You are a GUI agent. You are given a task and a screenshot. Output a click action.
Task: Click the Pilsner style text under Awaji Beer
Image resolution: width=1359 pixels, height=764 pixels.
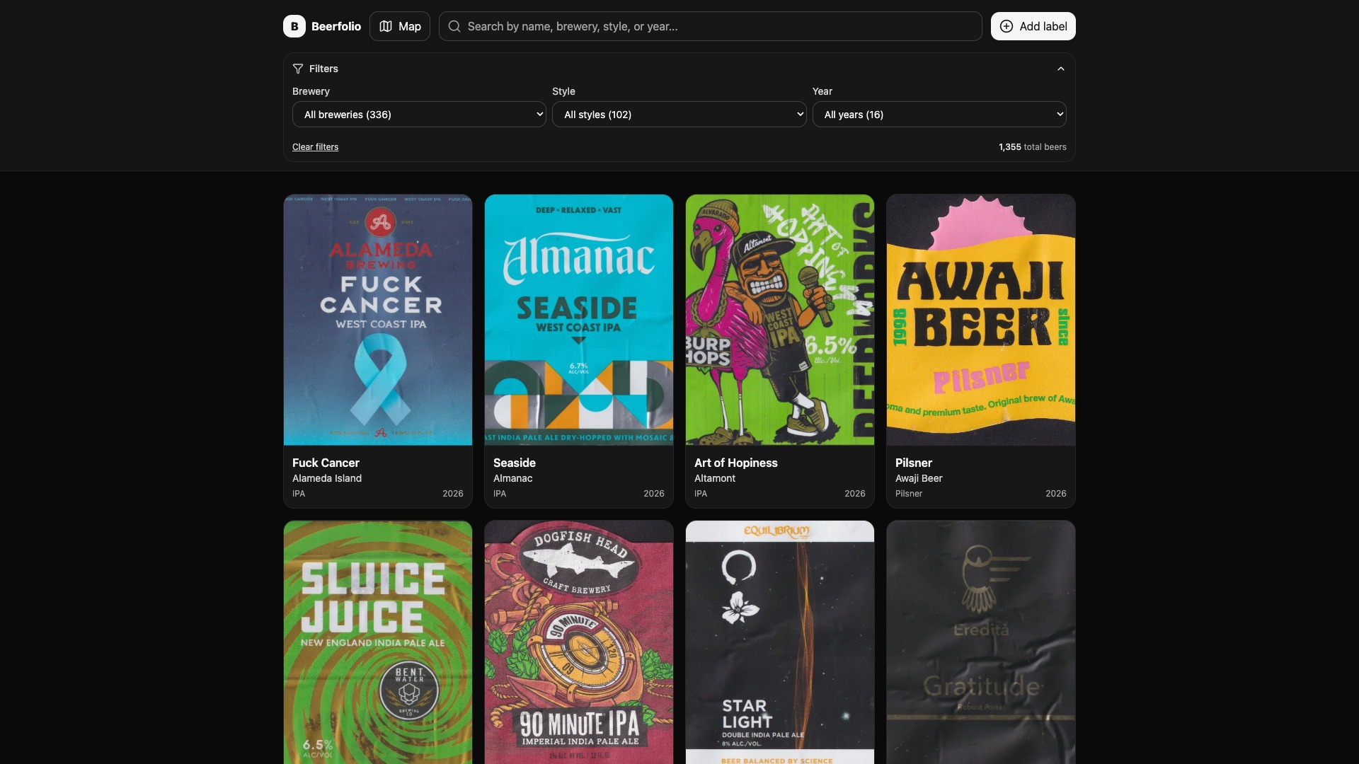pyautogui.click(x=909, y=494)
